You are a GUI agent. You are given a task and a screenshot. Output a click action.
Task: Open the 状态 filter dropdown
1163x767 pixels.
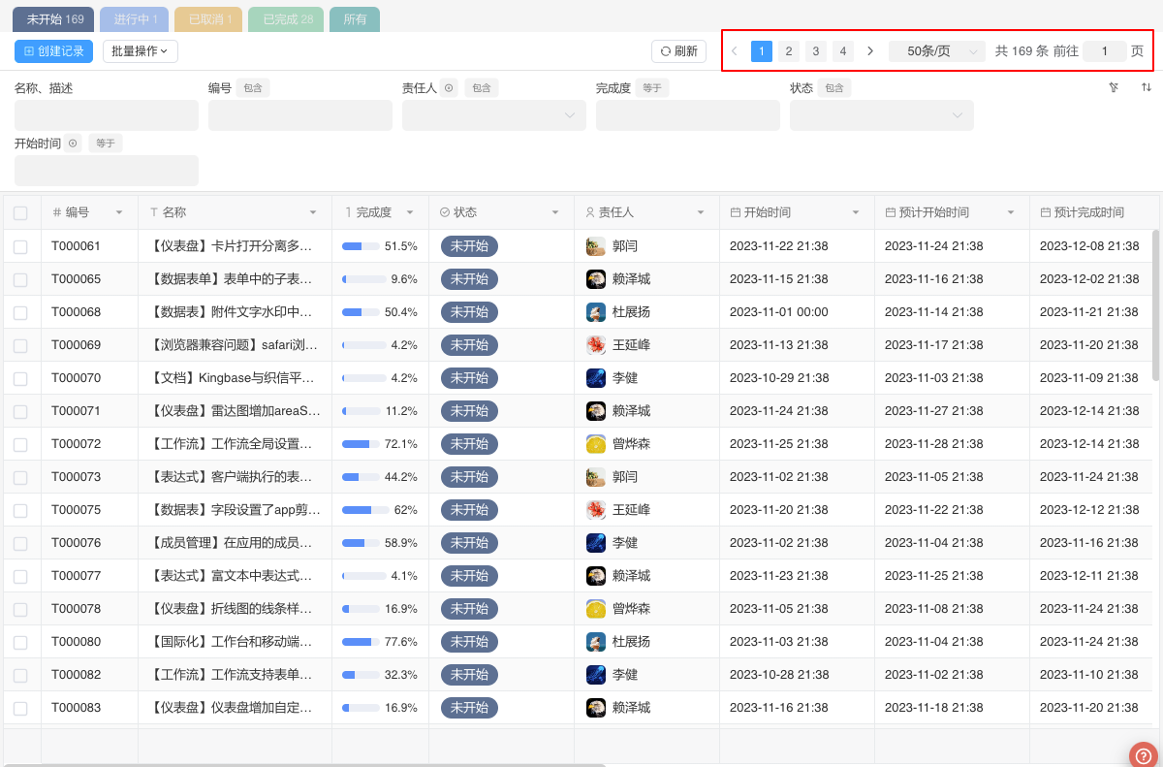881,115
